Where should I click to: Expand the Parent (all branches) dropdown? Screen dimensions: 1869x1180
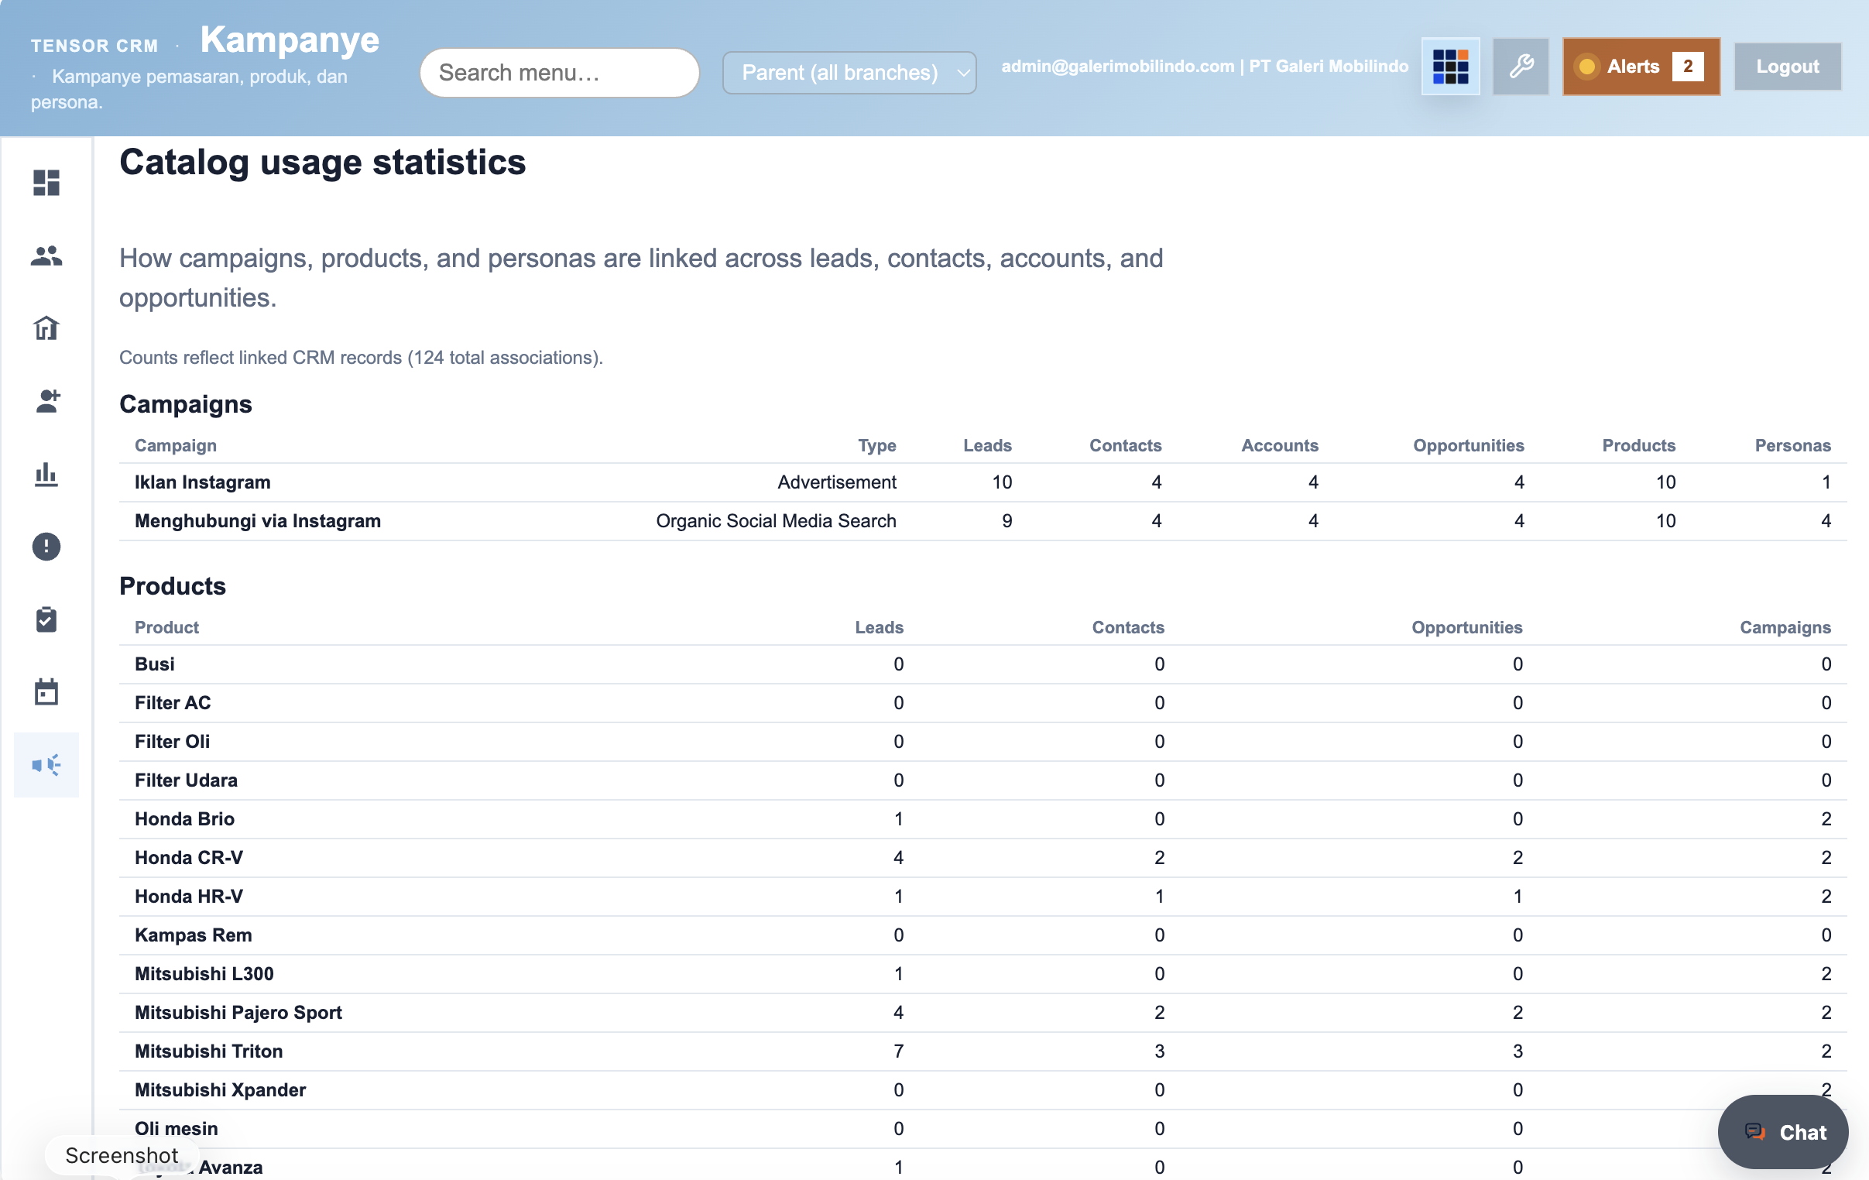849,72
